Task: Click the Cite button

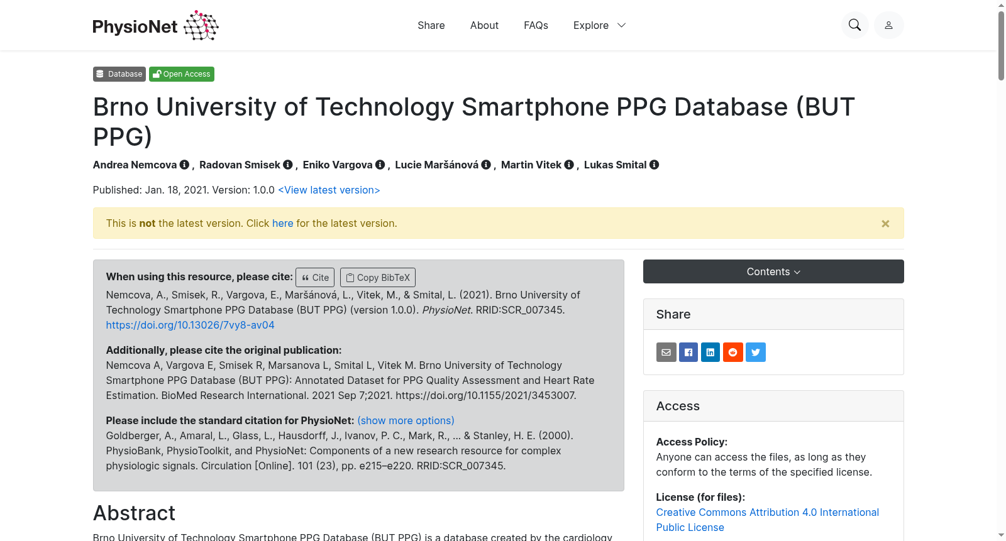Action: 315,277
